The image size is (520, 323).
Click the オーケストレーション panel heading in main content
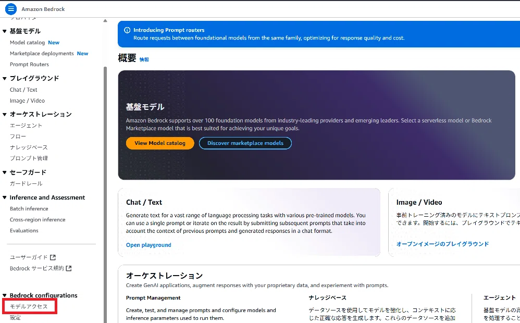click(165, 276)
